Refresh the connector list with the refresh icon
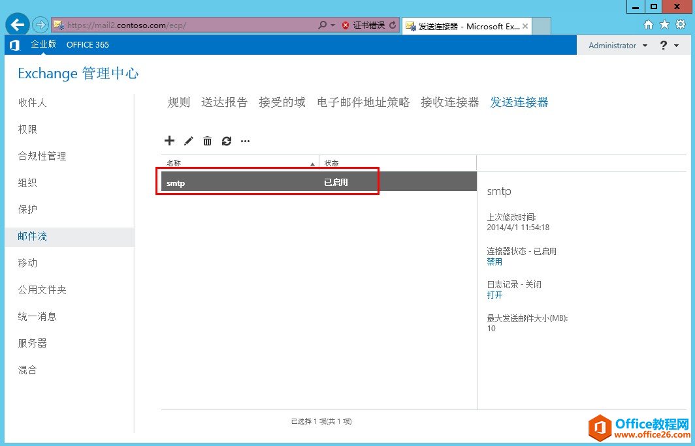This screenshot has width=695, height=446. [x=226, y=140]
